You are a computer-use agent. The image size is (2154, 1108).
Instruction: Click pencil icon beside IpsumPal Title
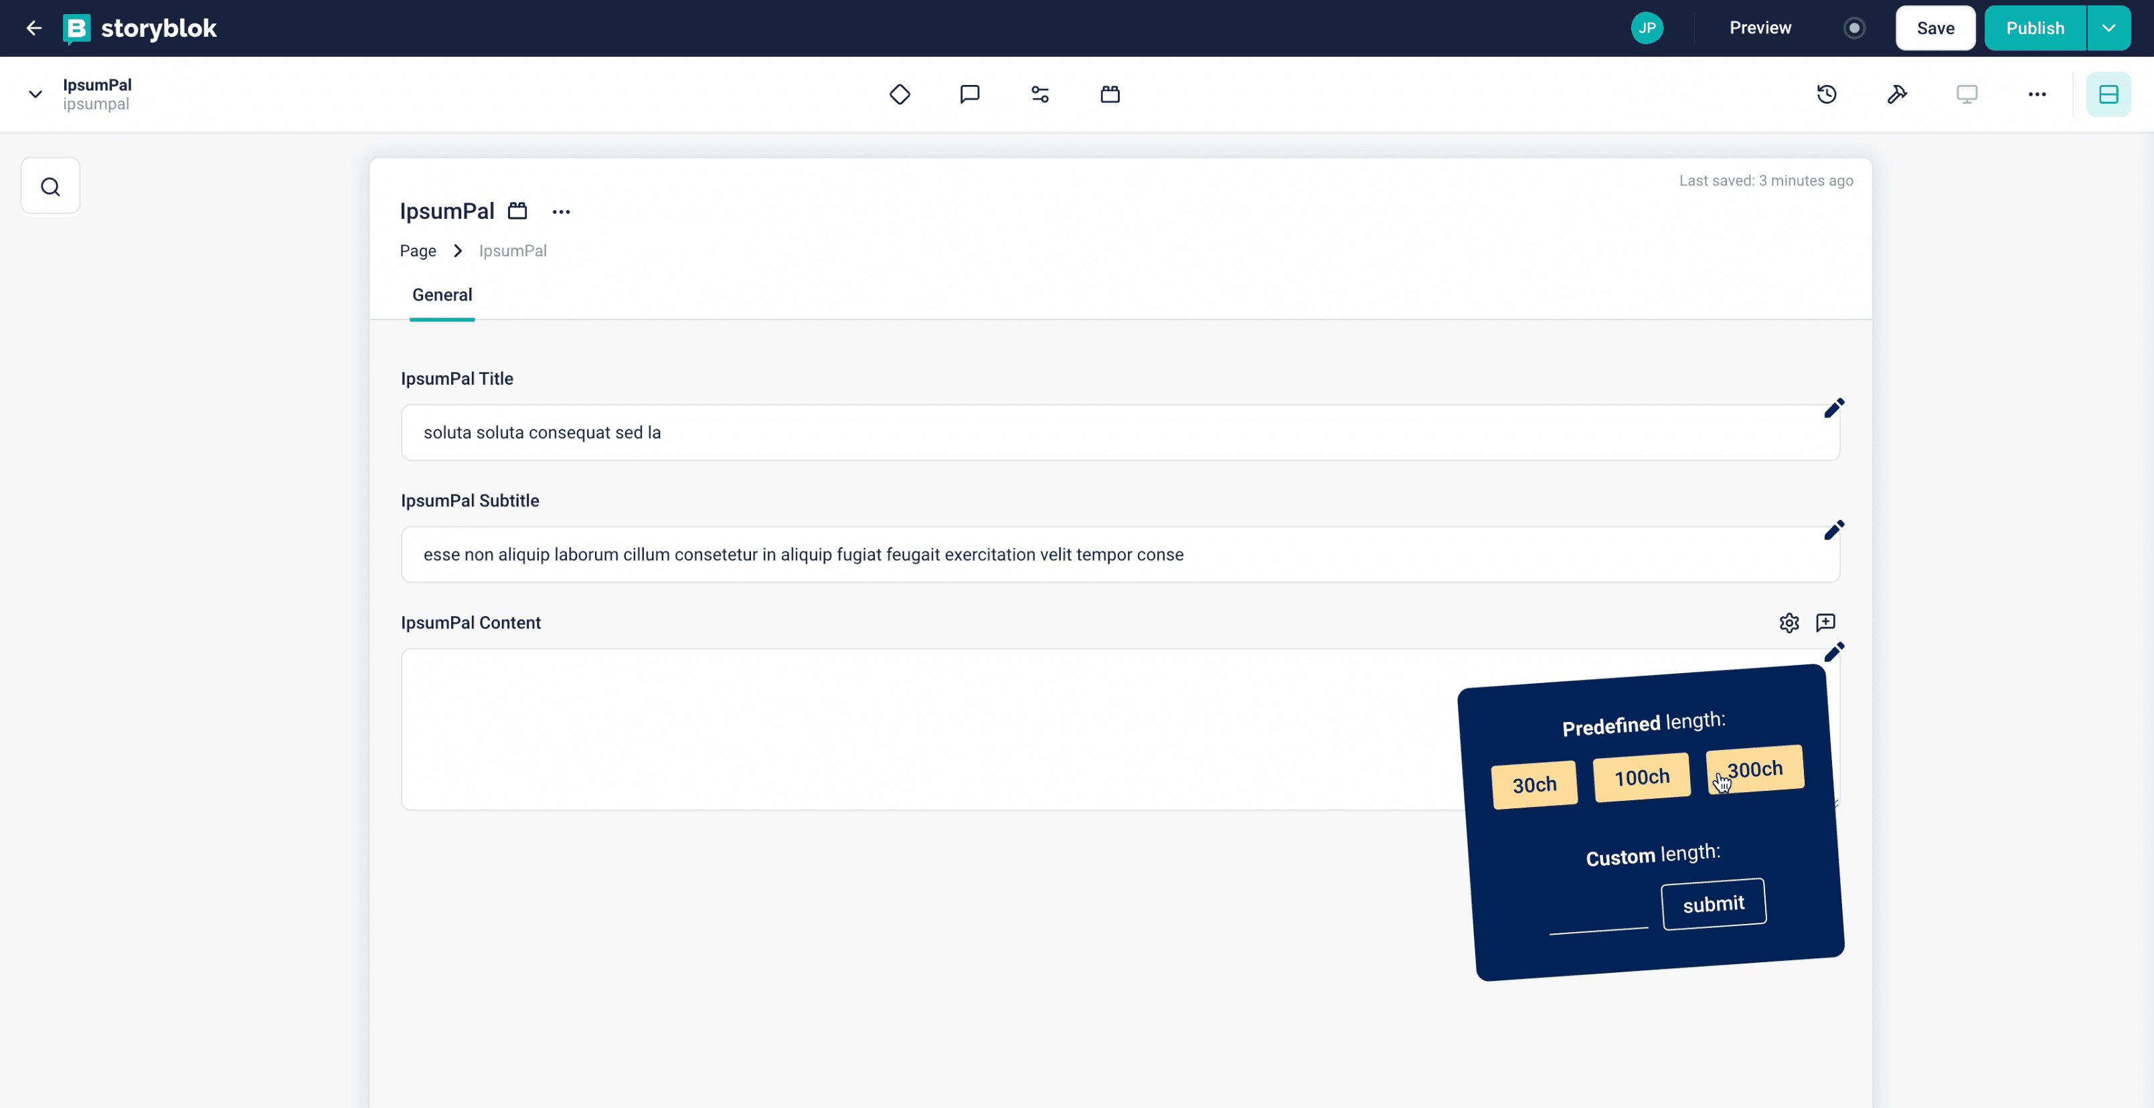pyautogui.click(x=1833, y=407)
